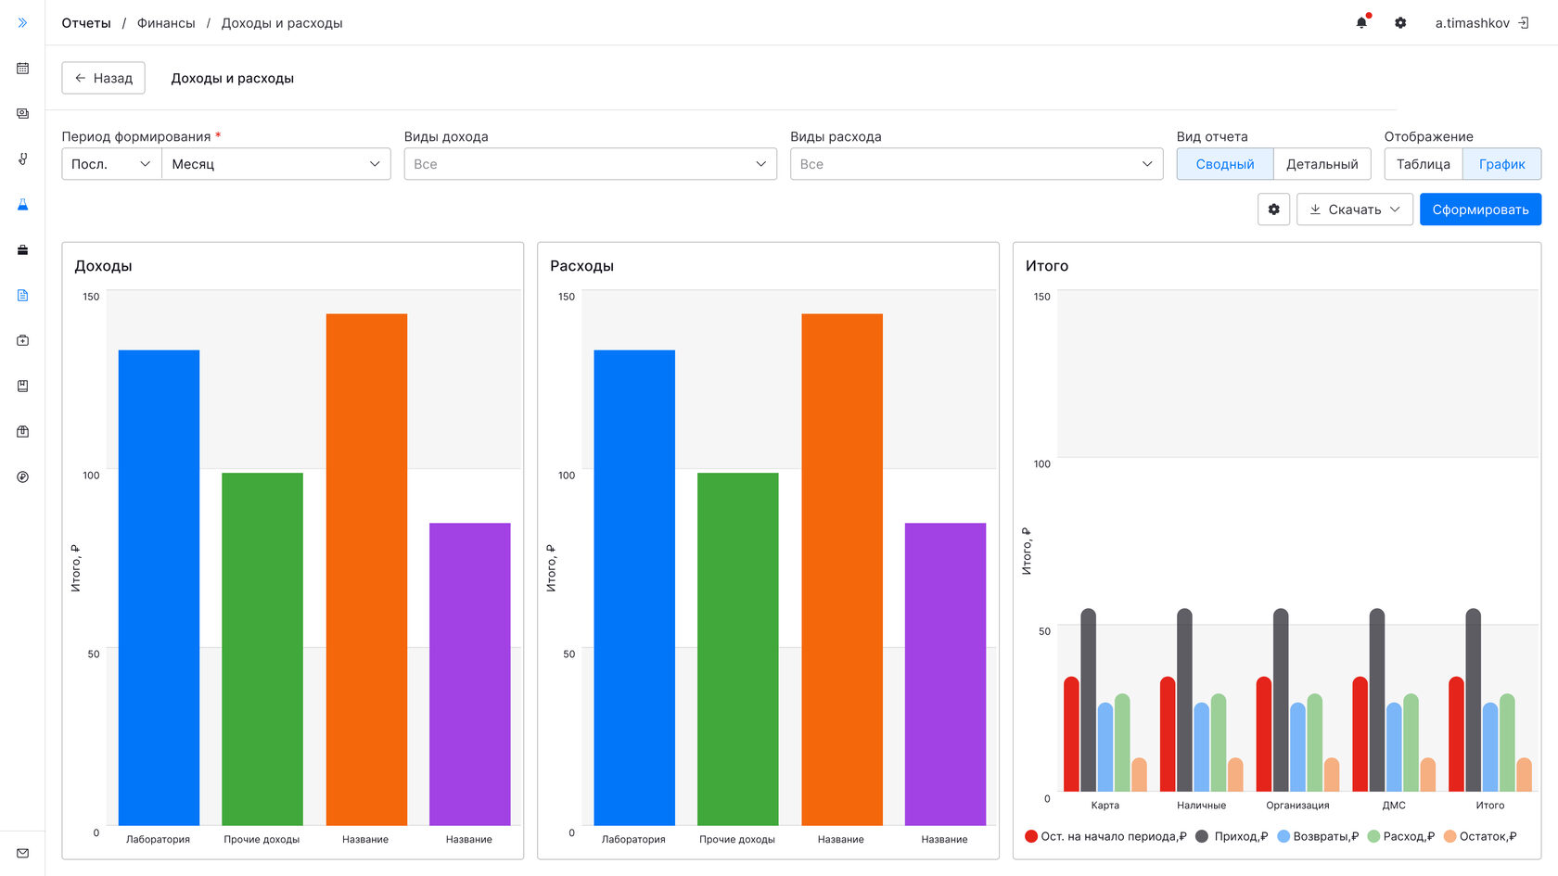Go to Отчеты breadcrumb
The width and height of the screenshot is (1558, 876).
(x=86, y=23)
